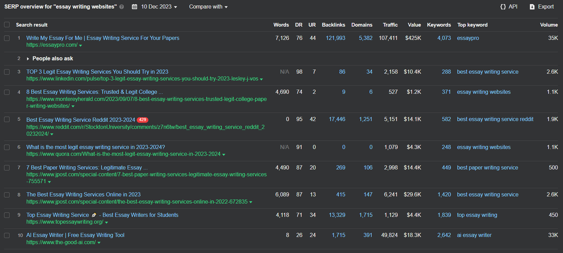Open the 10 Dec 2023 date dropdown
The width and height of the screenshot is (563, 253).
[159, 7]
